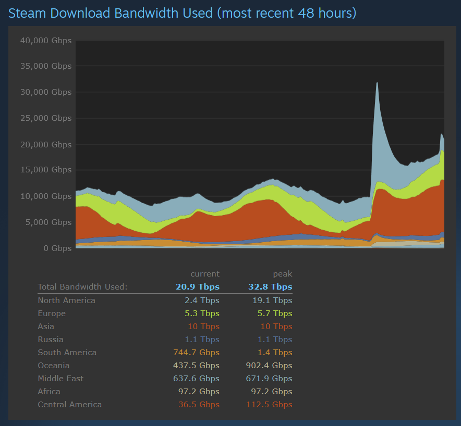Click Asia current 10 Tbps value
The height and width of the screenshot is (426, 461).
[x=204, y=327]
